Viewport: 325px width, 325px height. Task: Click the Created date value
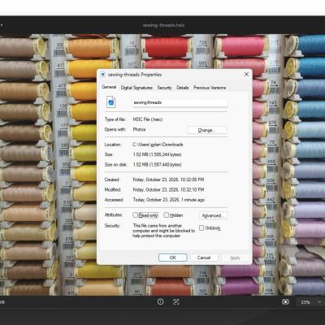[168, 180]
